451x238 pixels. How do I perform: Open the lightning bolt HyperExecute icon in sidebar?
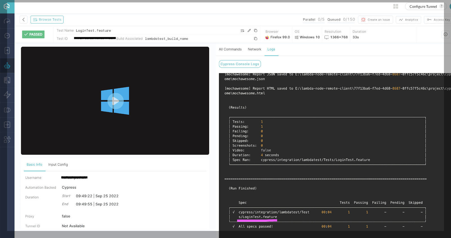(7, 95)
